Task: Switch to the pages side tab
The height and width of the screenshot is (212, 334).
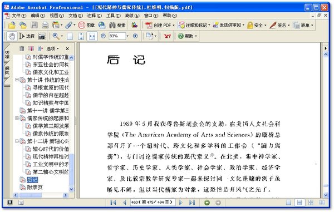Action: pyautogui.click(x=7, y=71)
